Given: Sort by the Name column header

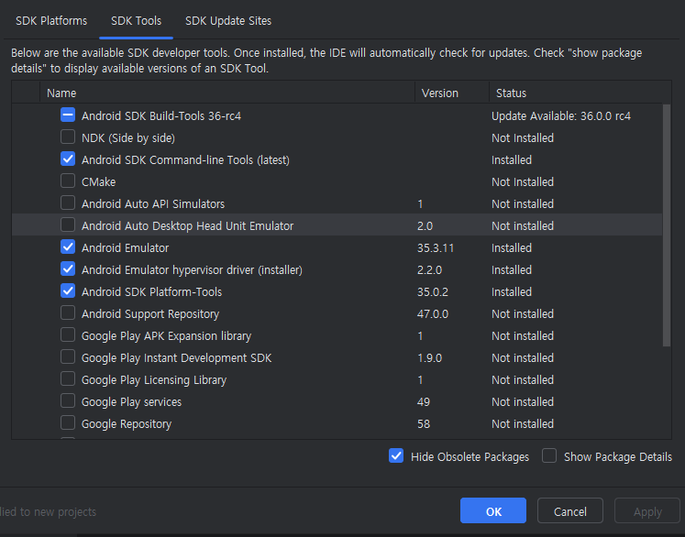Looking at the screenshot, I should (227, 93).
